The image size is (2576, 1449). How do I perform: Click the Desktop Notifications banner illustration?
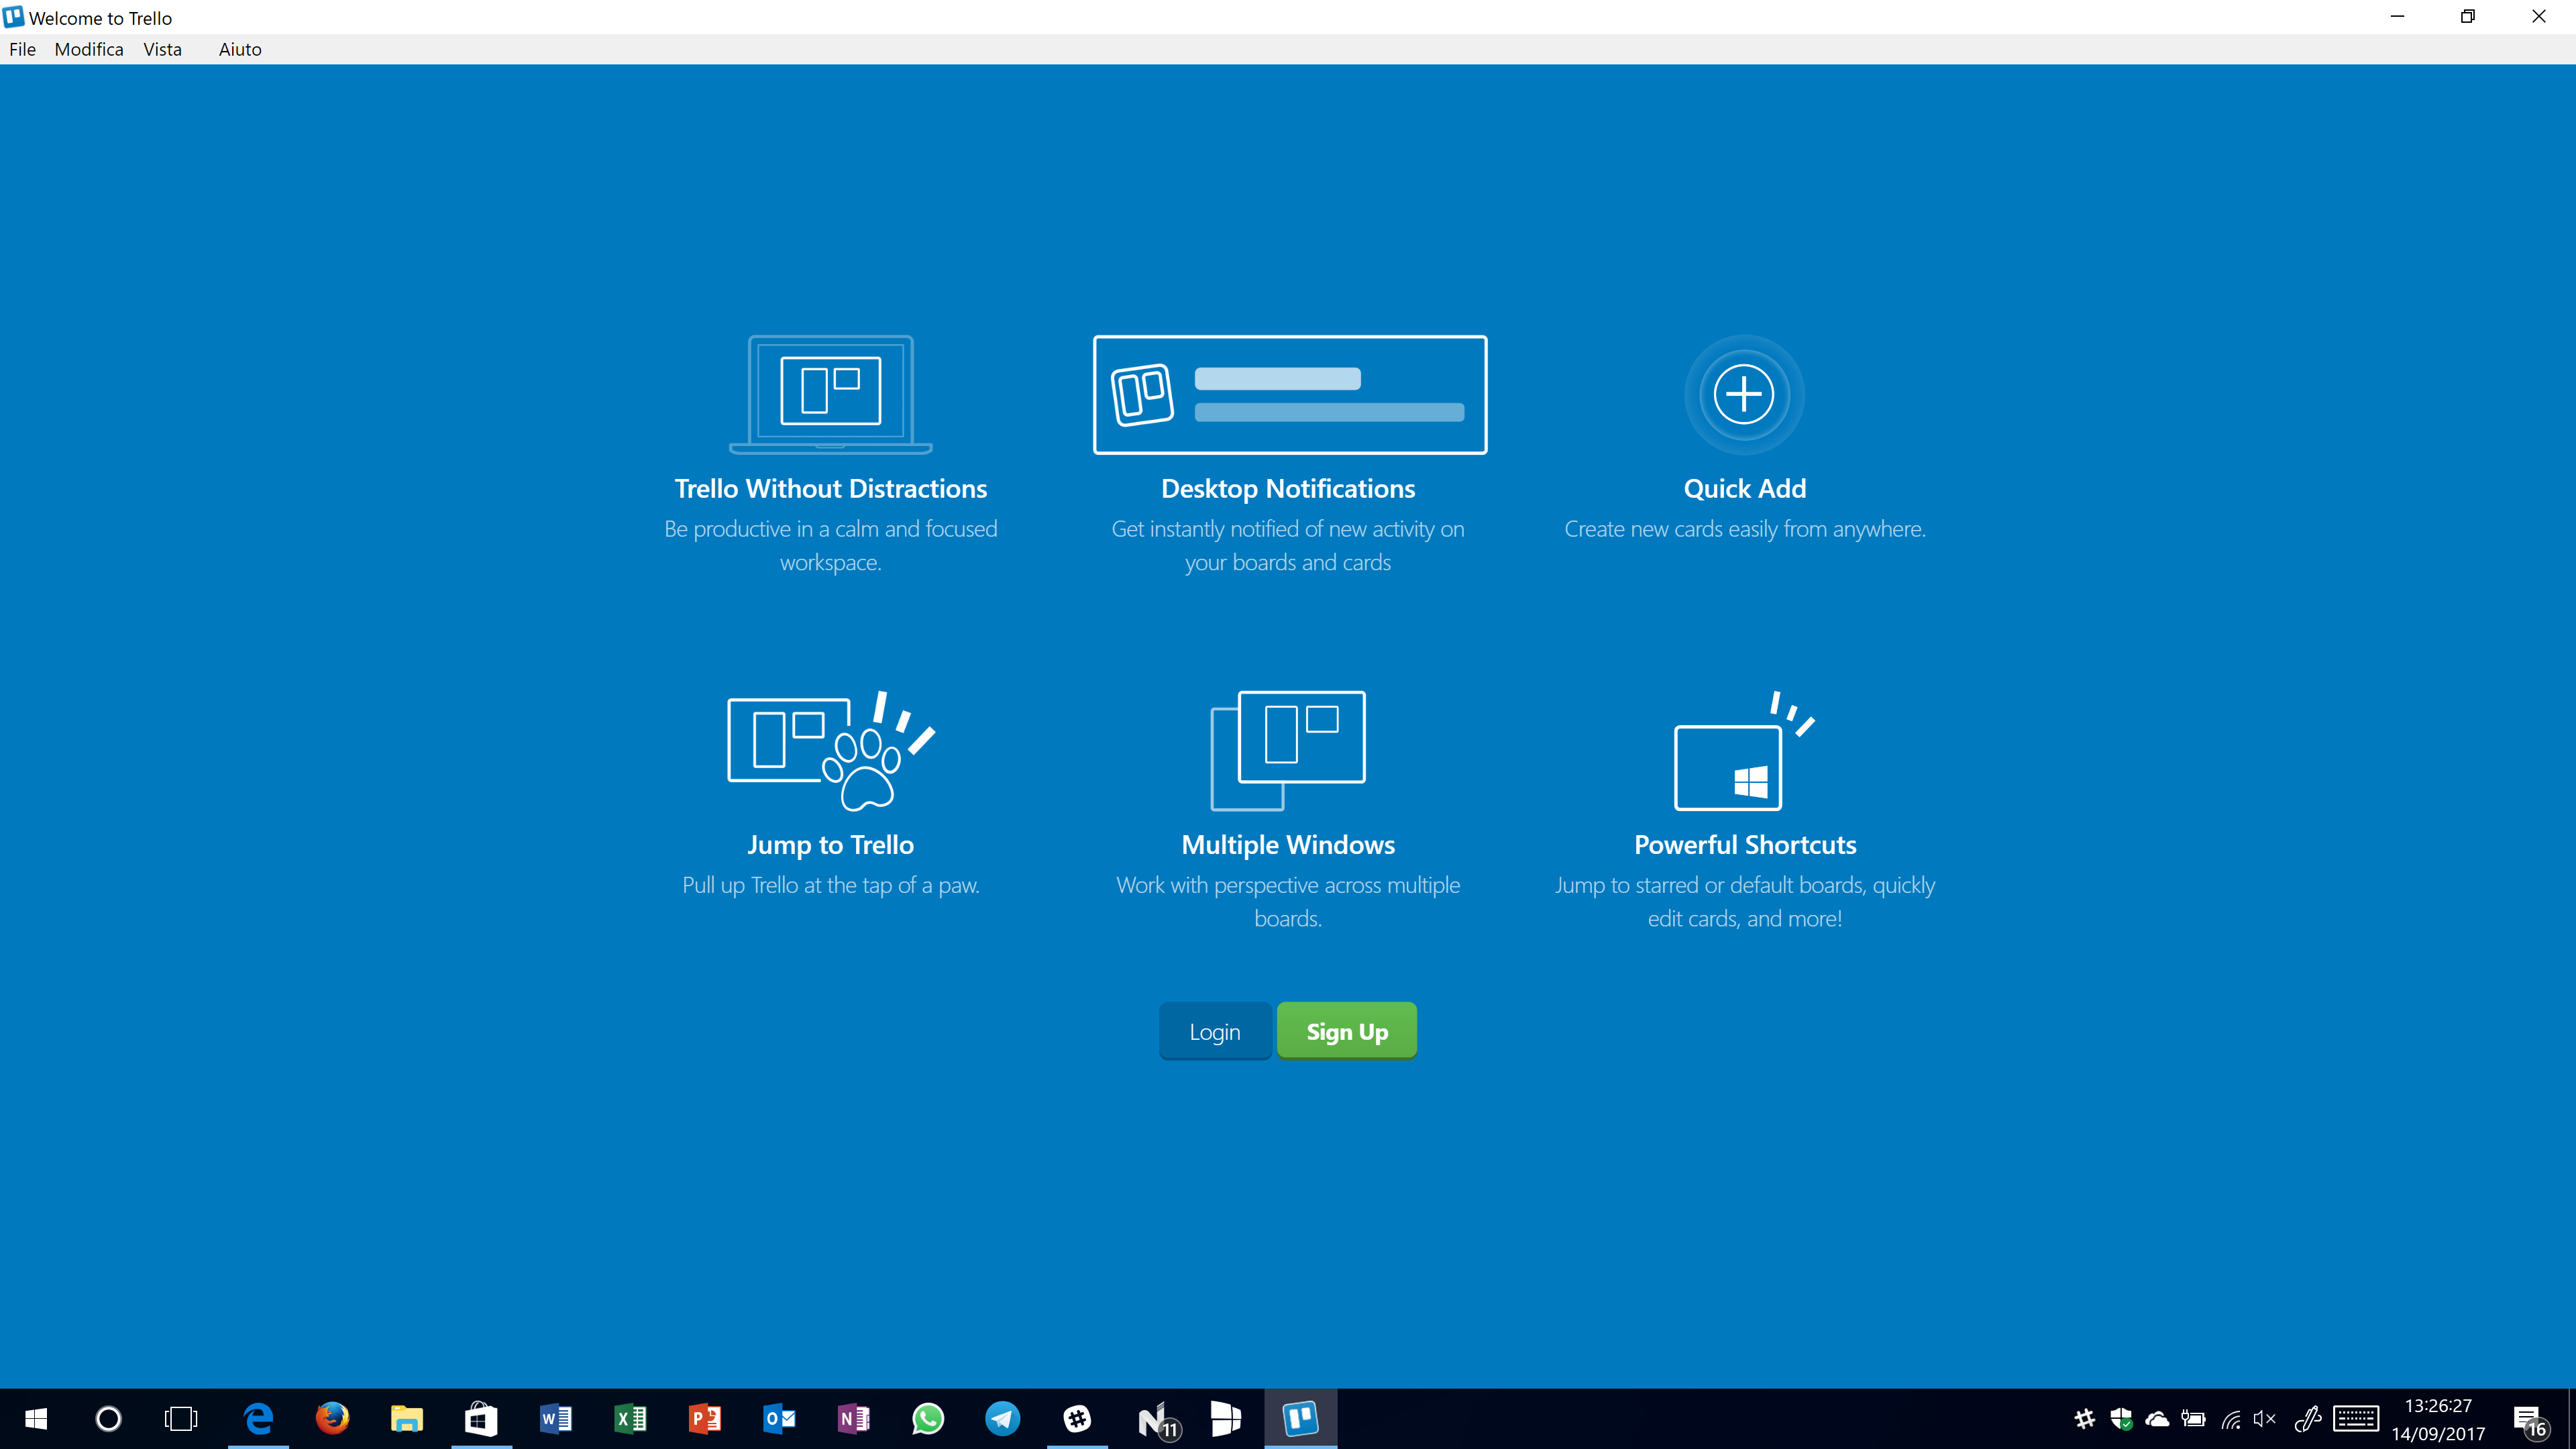(x=1289, y=394)
